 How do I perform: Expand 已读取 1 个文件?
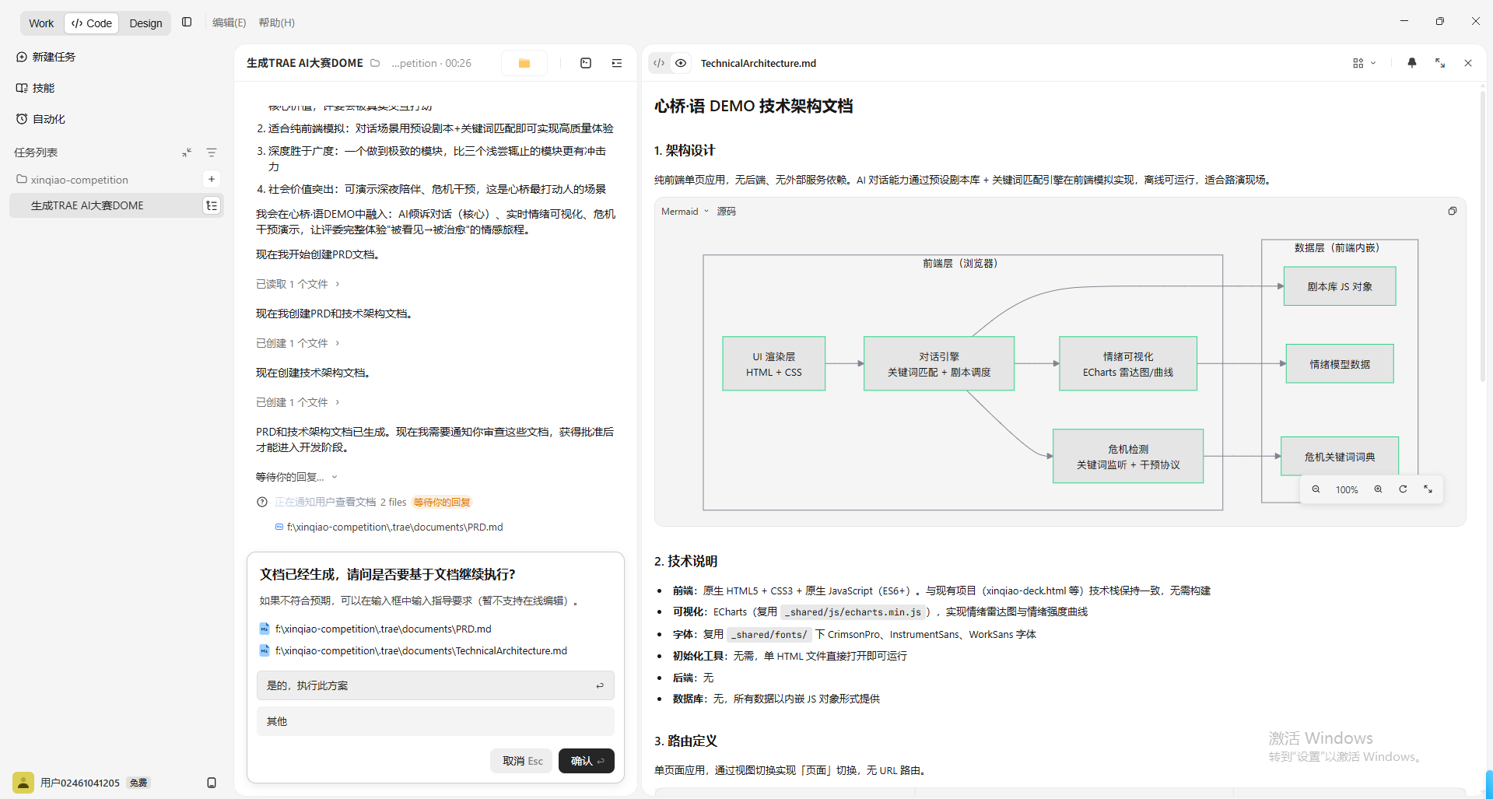click(298, 284)
